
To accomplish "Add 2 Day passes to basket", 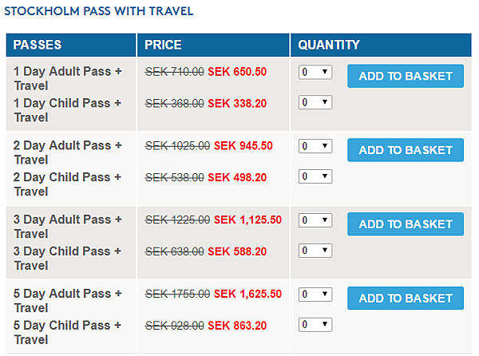I will click(406, 150).
